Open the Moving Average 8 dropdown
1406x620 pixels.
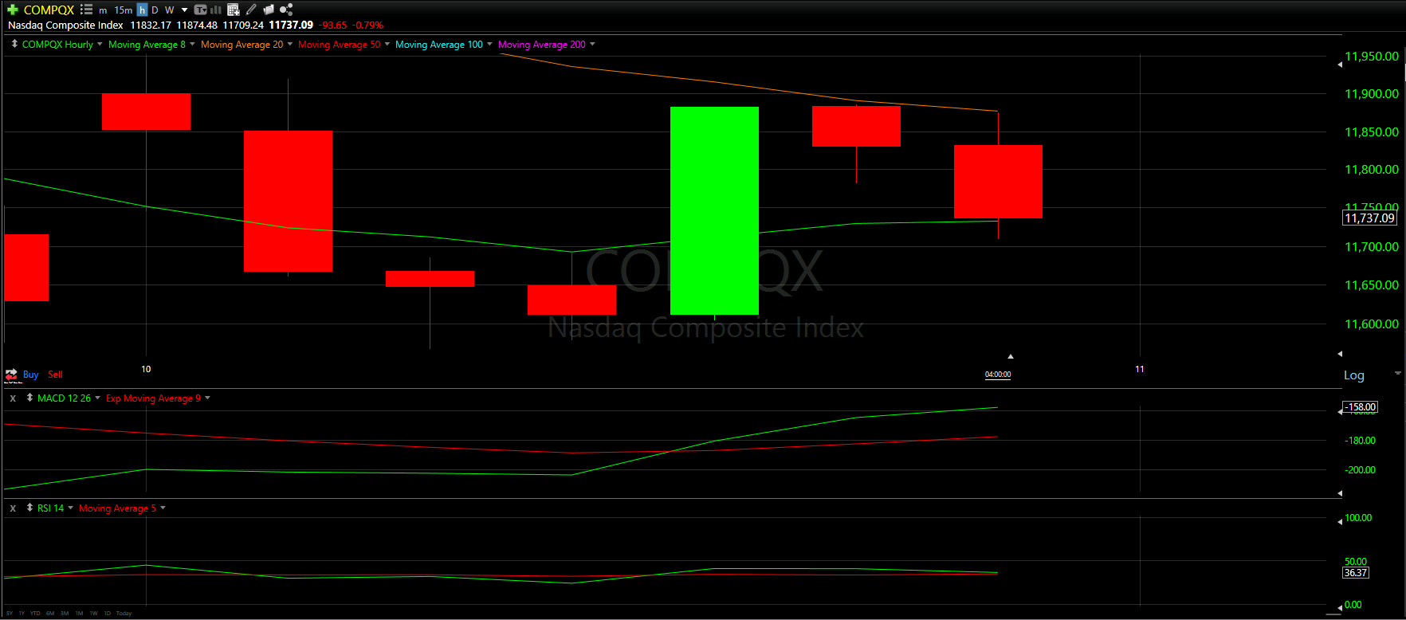click(x=192, y=44)
